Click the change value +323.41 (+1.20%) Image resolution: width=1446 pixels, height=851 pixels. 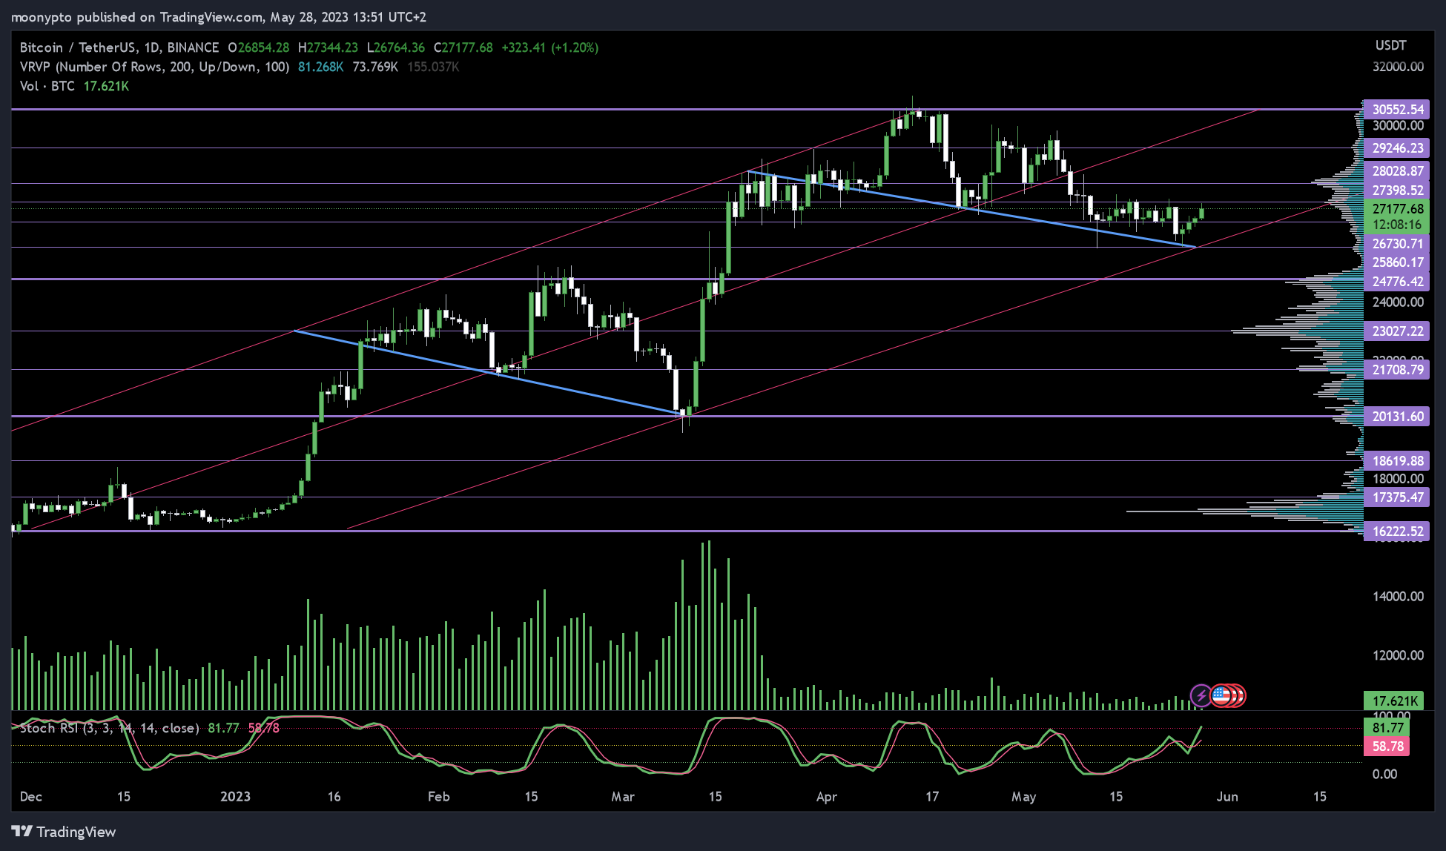[550, 47]
